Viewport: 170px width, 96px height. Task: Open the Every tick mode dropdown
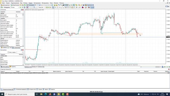(42, 7)
